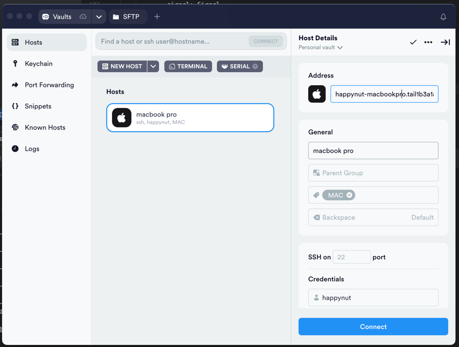Collapse the Host Details panel with arrow icon
Image resolution: width=459 pixels, height=347 pixels.
(445, 42)
